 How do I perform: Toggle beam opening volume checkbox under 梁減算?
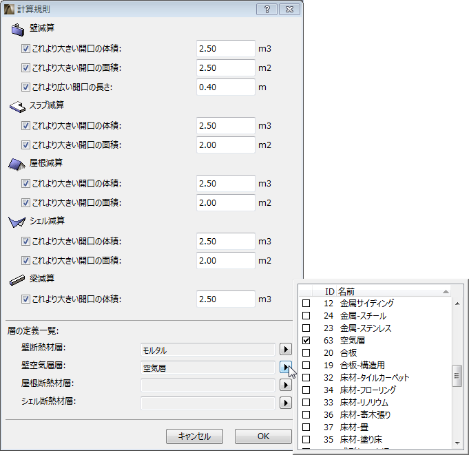[x=25, y=299]
